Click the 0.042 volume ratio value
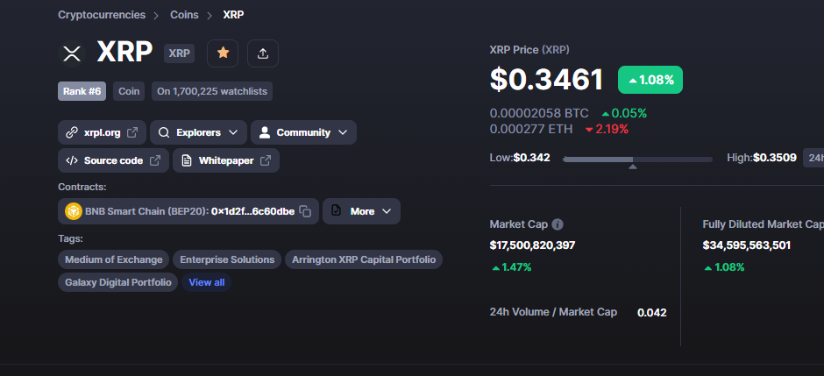 [x=651, y=313]
